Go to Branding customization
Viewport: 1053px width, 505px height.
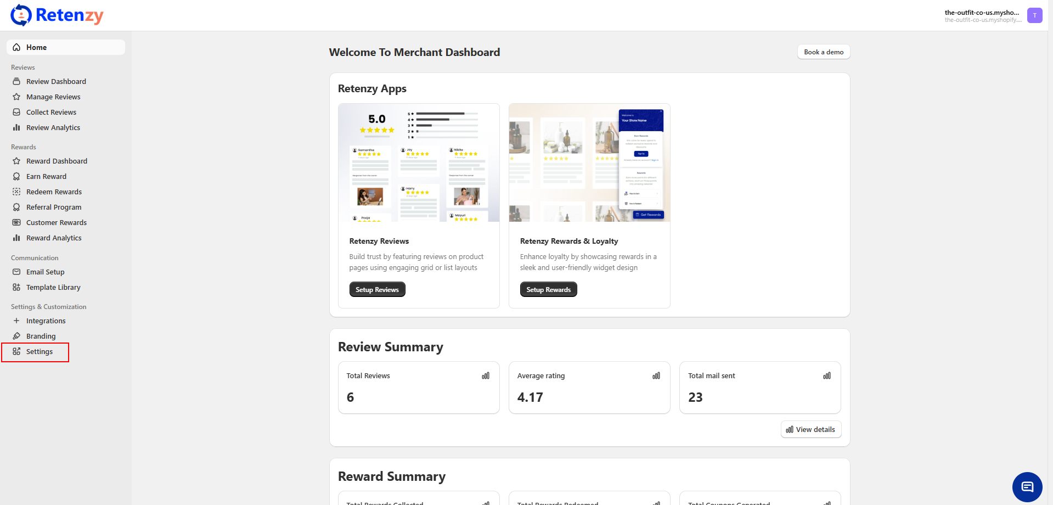click(x=66, y=336)
